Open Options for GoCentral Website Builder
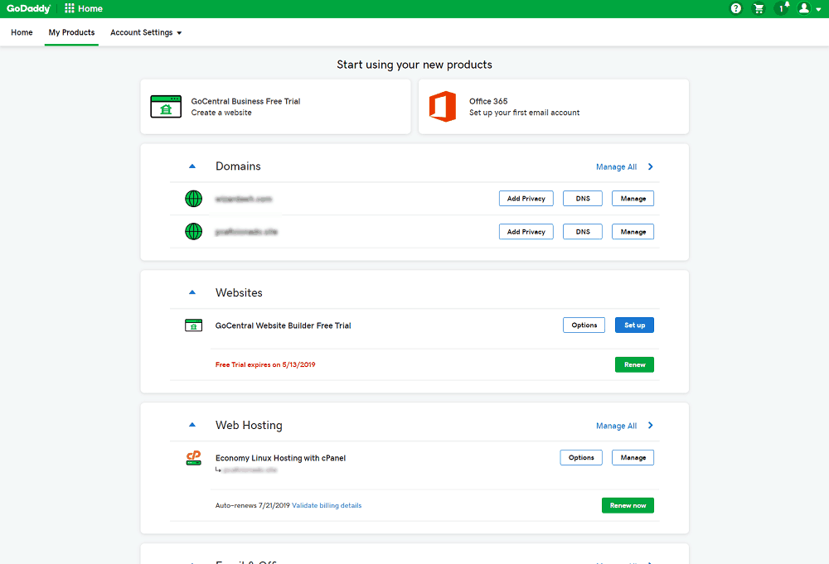The image size is (829, 564). (584, 325)
